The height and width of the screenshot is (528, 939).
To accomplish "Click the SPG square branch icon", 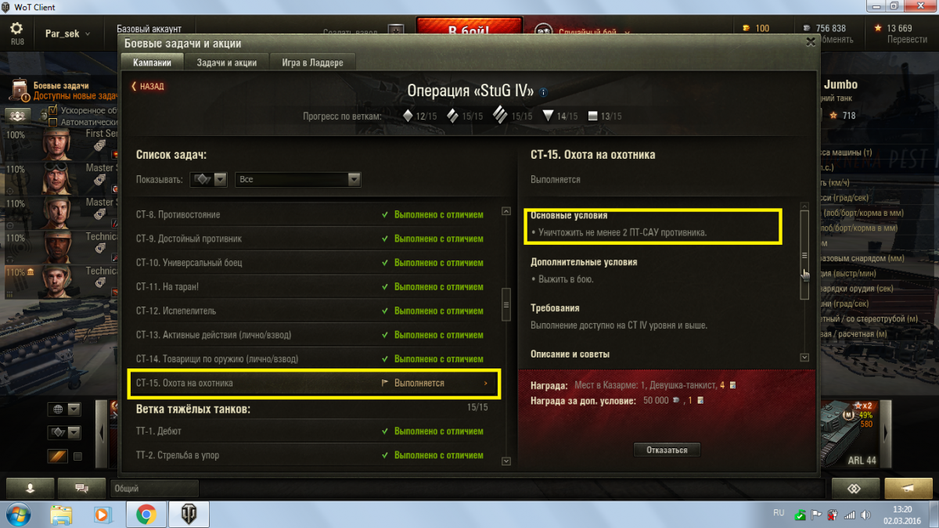I will pos(592,116).
